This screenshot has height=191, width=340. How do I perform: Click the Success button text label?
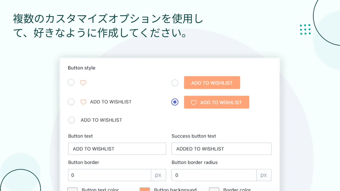194,136
